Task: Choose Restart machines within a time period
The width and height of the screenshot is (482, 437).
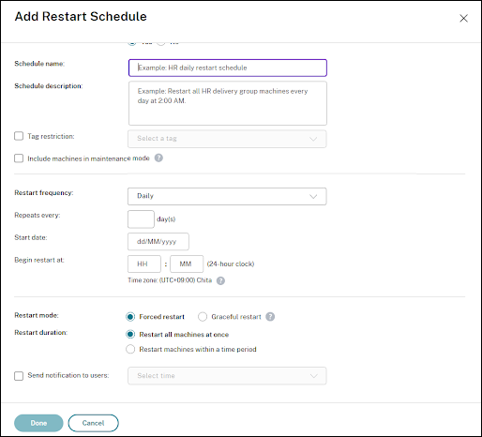Action: coord(130,349)
